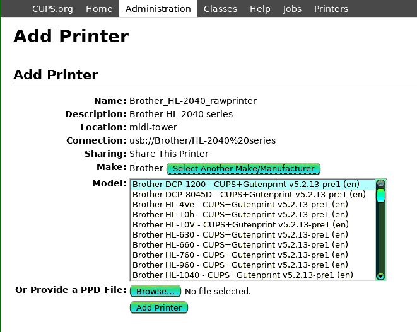The width and height of the screenshot is (417, 332).
Task: Click printer name Brother_HL-2040_rawprinter
Action: click(193, 101)
